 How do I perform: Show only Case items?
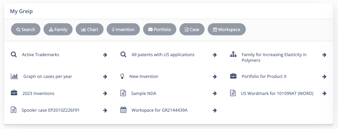pos(192,30)
